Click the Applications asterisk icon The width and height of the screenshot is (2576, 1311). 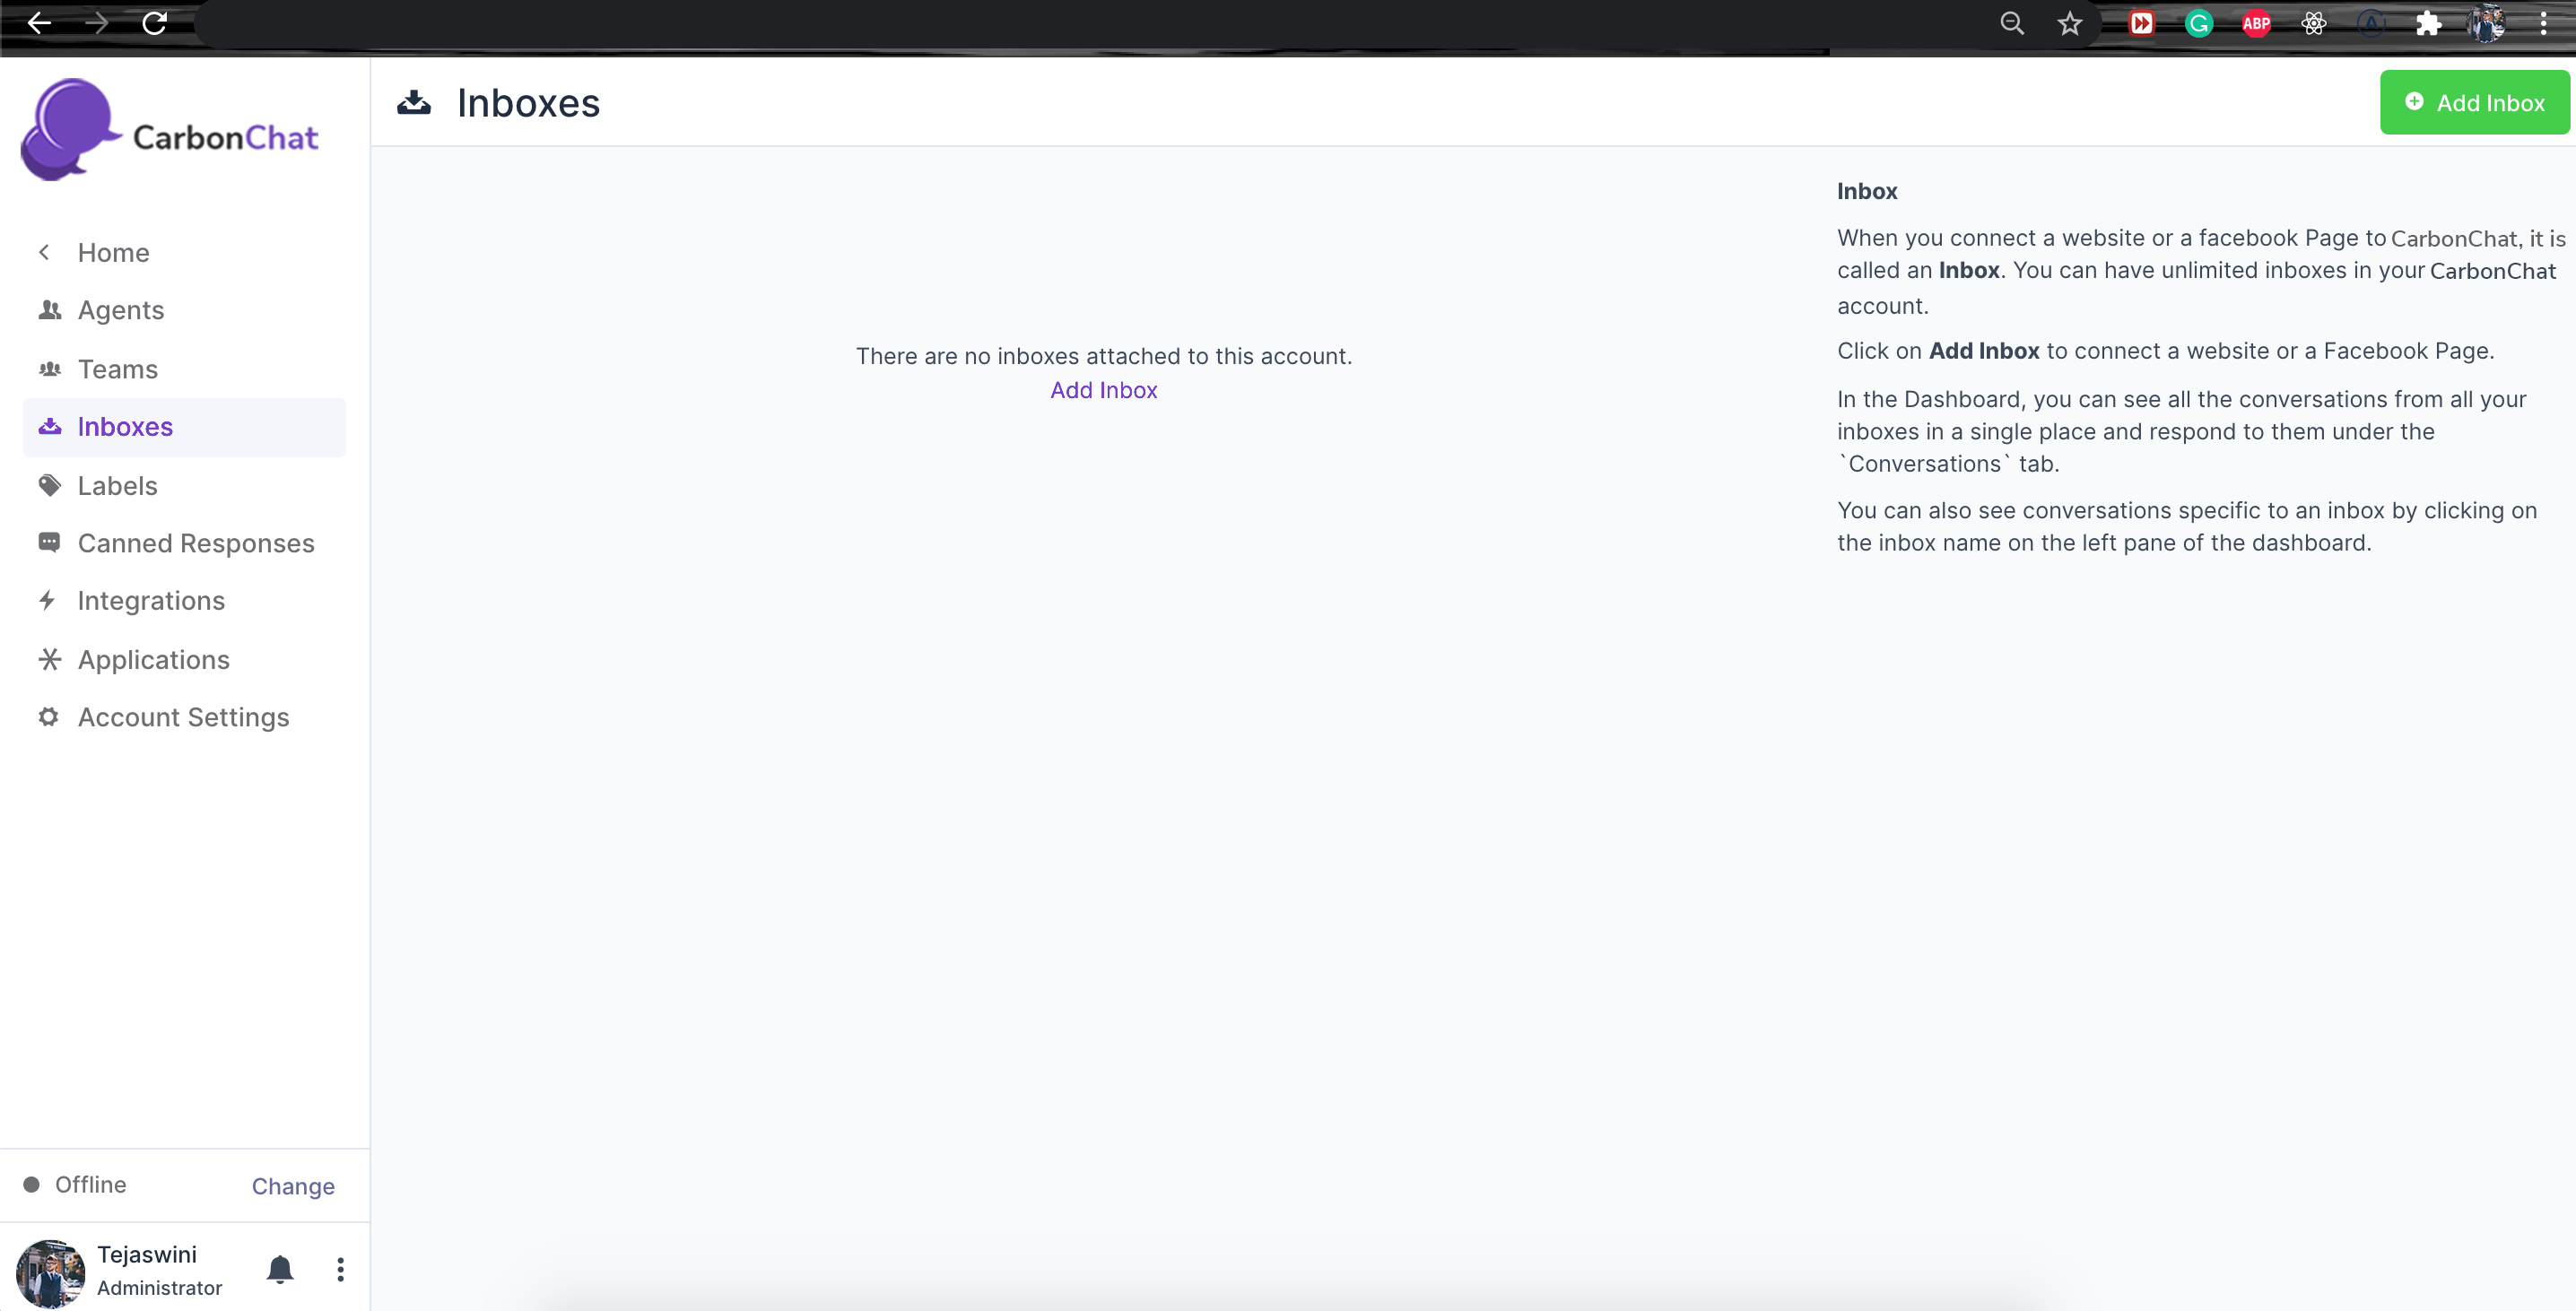(x=49, y=659)
